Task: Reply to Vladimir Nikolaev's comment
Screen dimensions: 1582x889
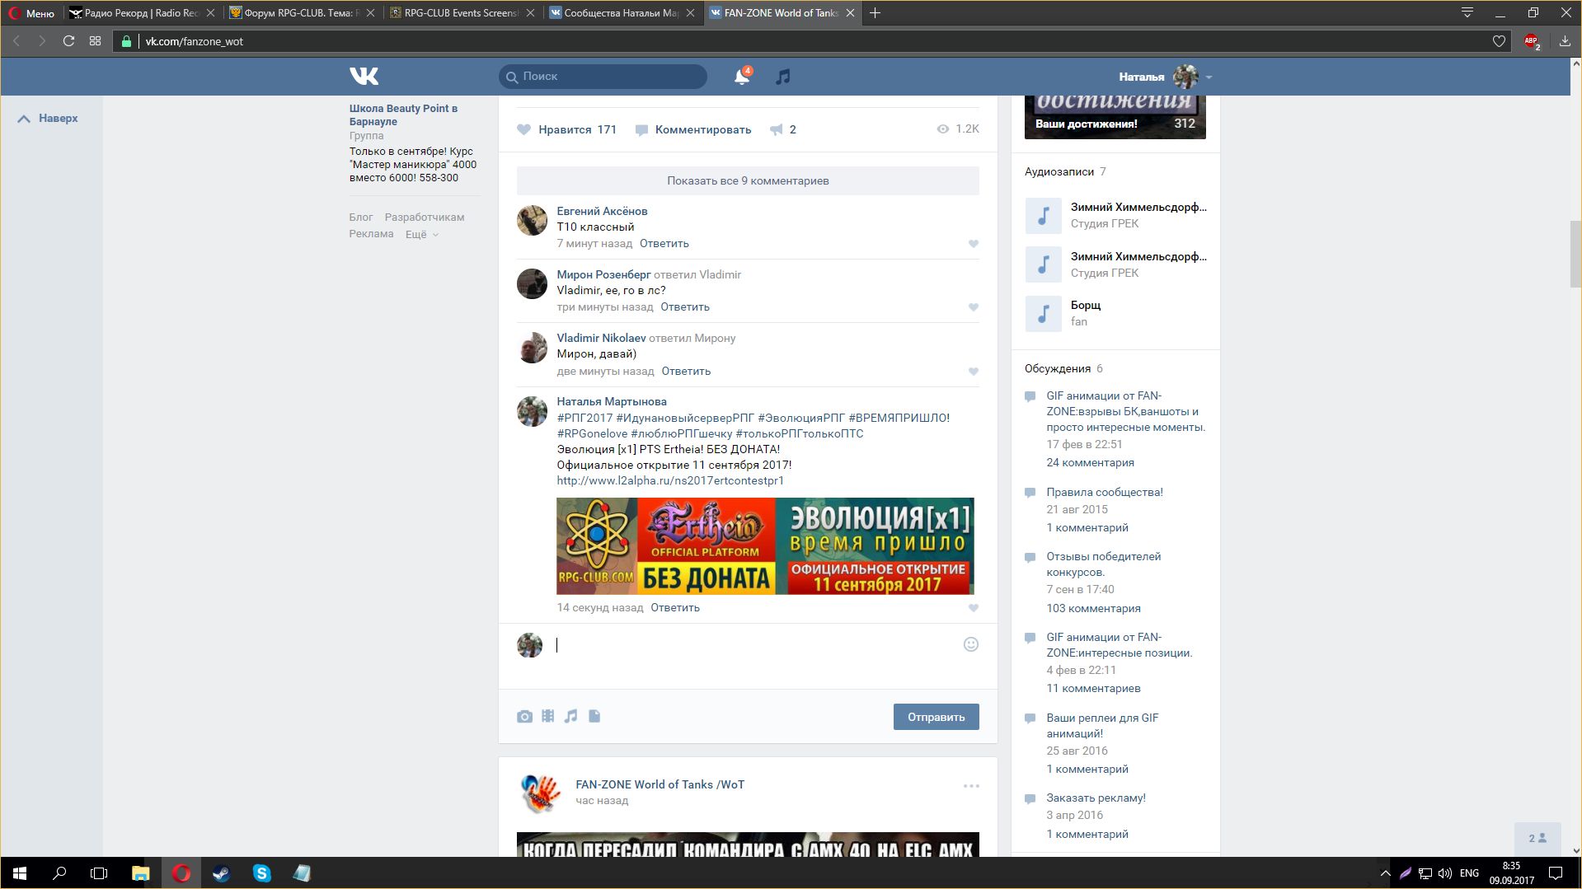Action: pos(686,372)
